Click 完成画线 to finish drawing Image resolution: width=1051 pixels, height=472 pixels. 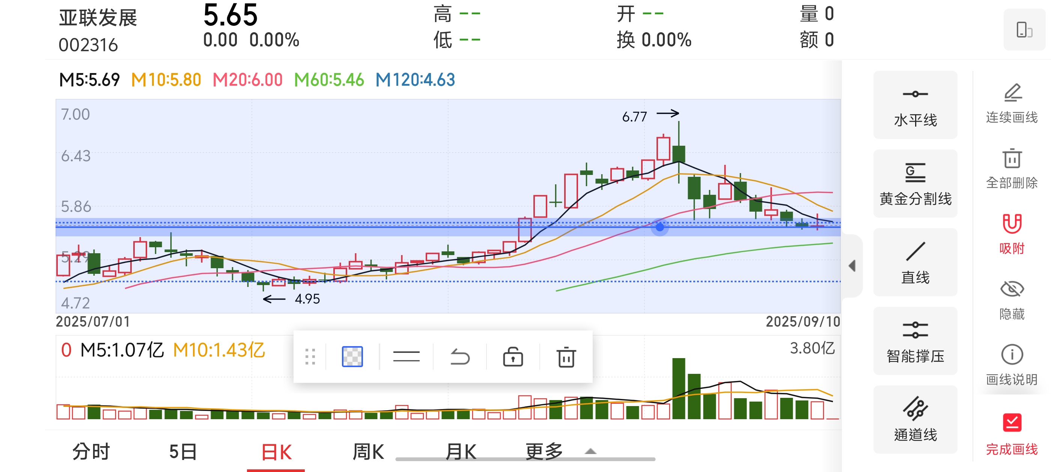[x=1012, y=435]
